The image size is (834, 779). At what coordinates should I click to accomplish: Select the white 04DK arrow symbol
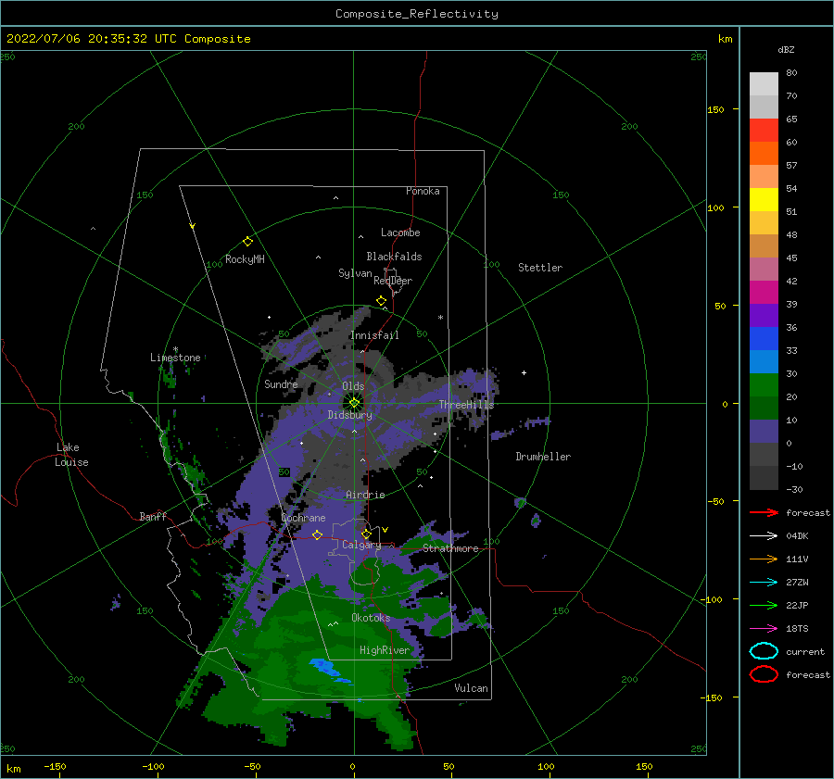[x=764, y=536]
